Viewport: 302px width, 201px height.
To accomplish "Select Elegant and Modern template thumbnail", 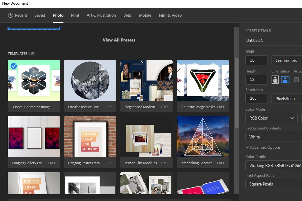I will pyautogui.click(x=146, y=81).
